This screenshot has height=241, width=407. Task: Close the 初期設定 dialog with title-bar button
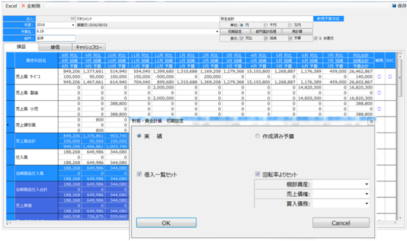371,122
